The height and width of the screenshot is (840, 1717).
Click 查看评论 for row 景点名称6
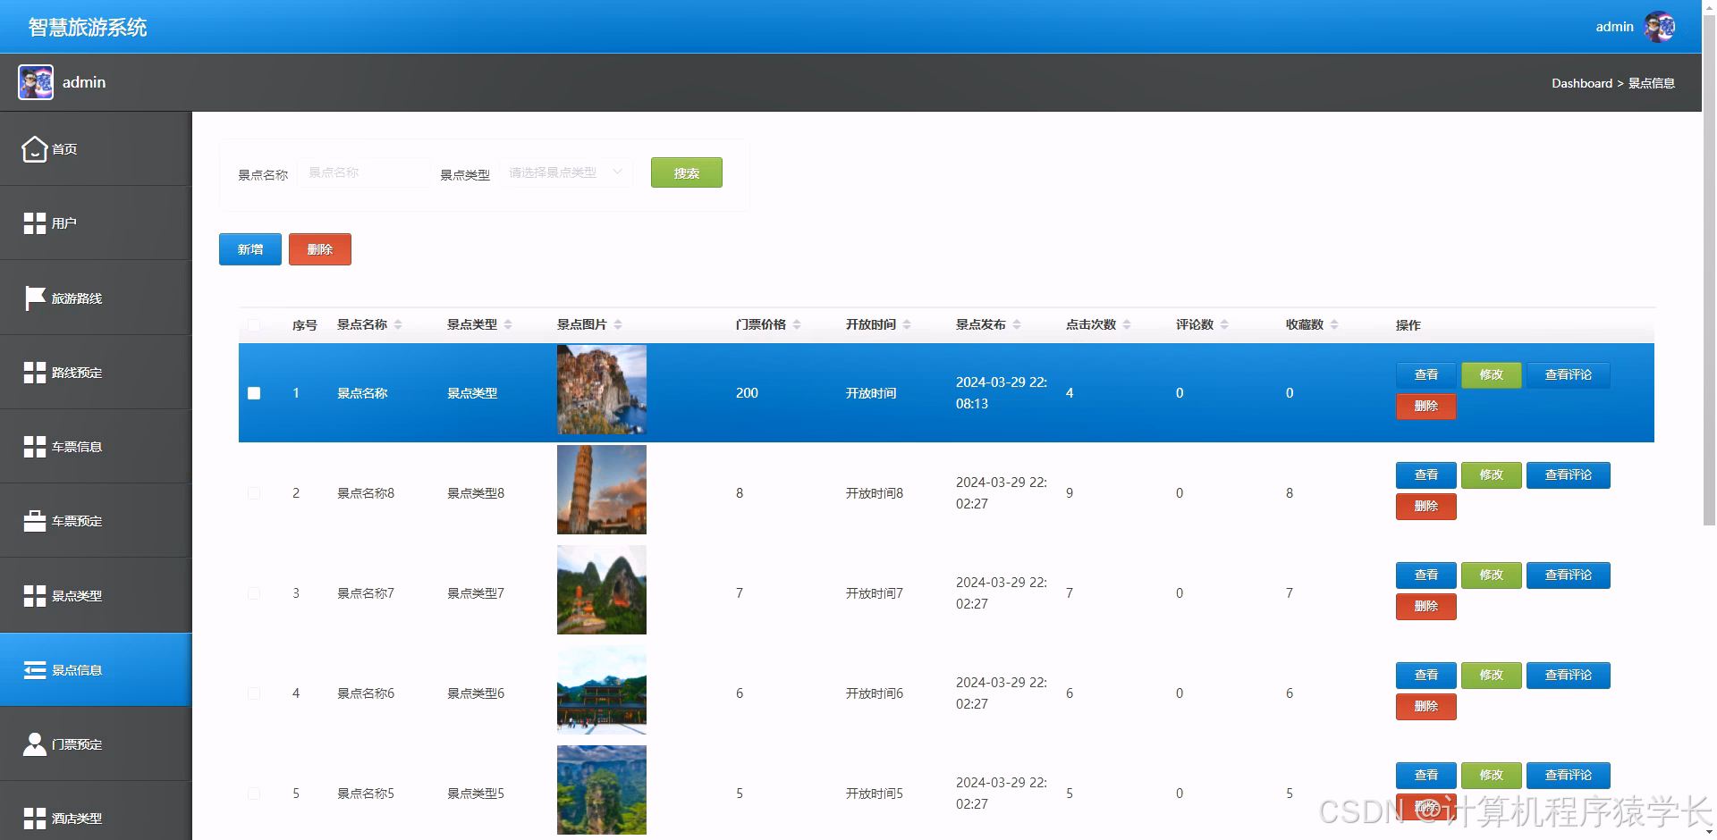pyautogui.click(x=1569, y=676)
